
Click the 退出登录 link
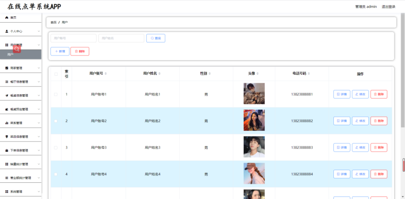tap(388, 7)
